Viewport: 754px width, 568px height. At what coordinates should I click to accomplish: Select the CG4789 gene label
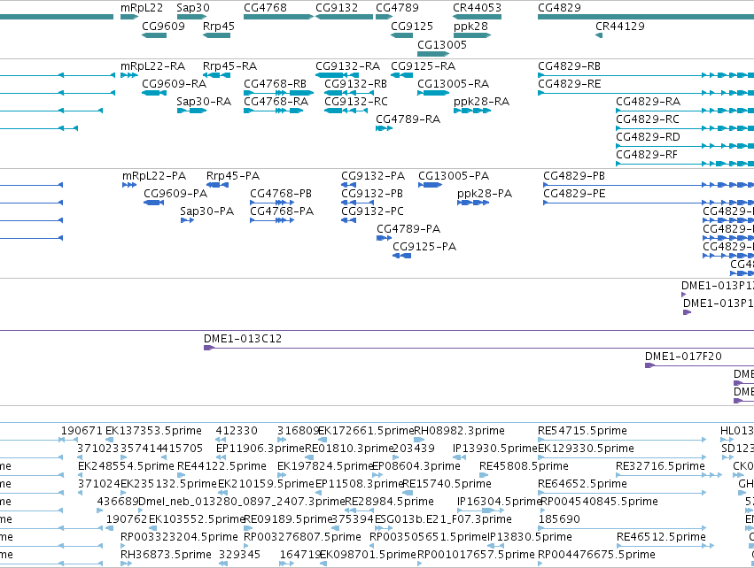tap(397, 8)
